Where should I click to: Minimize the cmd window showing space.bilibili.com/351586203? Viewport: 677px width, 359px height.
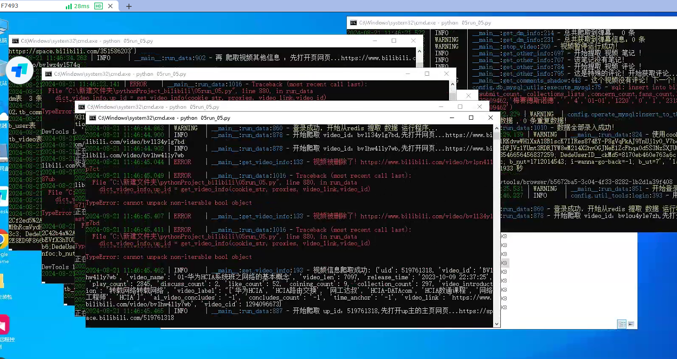(x=375, y=41)
